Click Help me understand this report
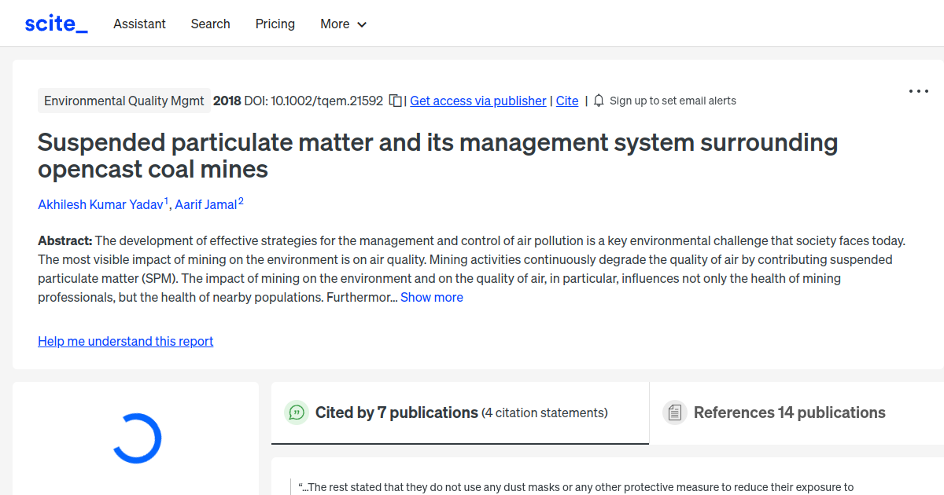This screenshot has height=495, width=944. pyautogui.click(x=125, y=341)
